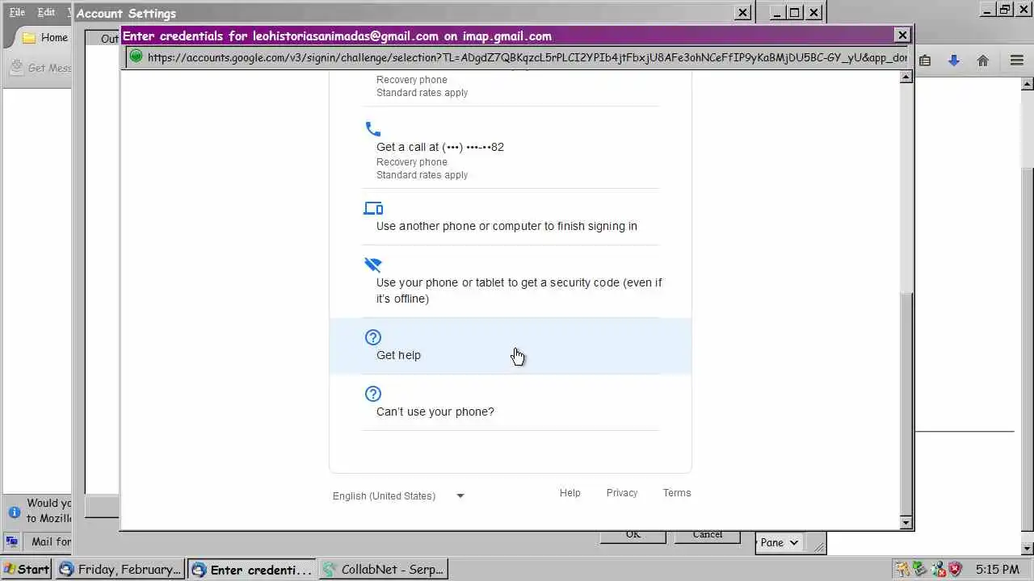Choose Use your phone or tablet to get a security code
Screen dimensions: 1034x581
(511, 281)
